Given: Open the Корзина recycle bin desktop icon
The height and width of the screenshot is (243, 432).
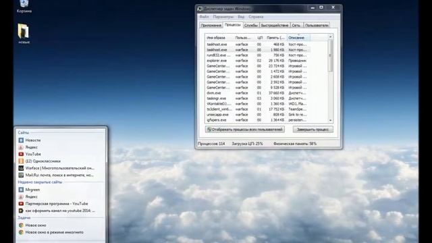Looking at the screenshot, I should (24, 6).
